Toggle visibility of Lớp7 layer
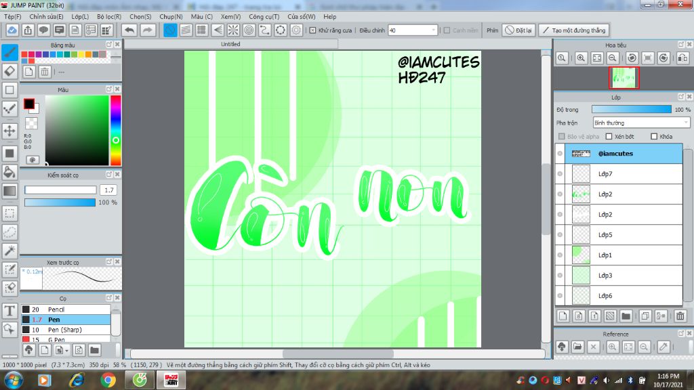The width and height of the screenshot is (694, 390). [560, 174]
